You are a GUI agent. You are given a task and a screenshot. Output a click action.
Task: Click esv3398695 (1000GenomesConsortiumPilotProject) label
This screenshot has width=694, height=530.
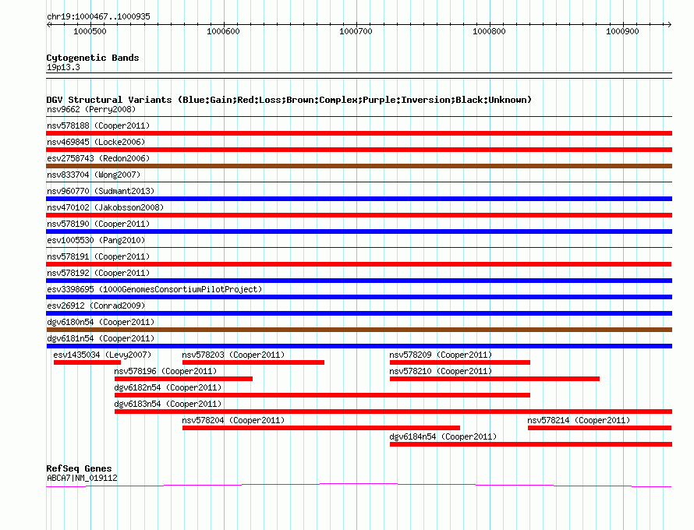click(154, 289)
